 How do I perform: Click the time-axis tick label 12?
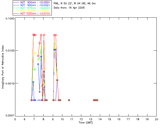[x=81, y=119]
